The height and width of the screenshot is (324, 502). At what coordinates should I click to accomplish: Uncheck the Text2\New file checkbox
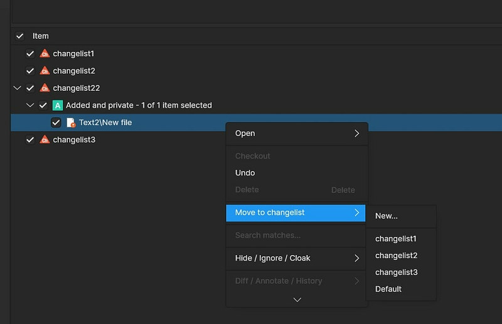(x=56, y=123)
